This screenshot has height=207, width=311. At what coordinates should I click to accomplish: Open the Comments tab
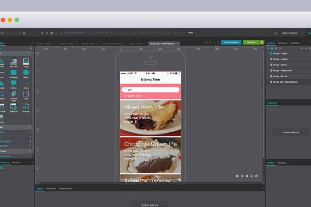coord(51,189)
